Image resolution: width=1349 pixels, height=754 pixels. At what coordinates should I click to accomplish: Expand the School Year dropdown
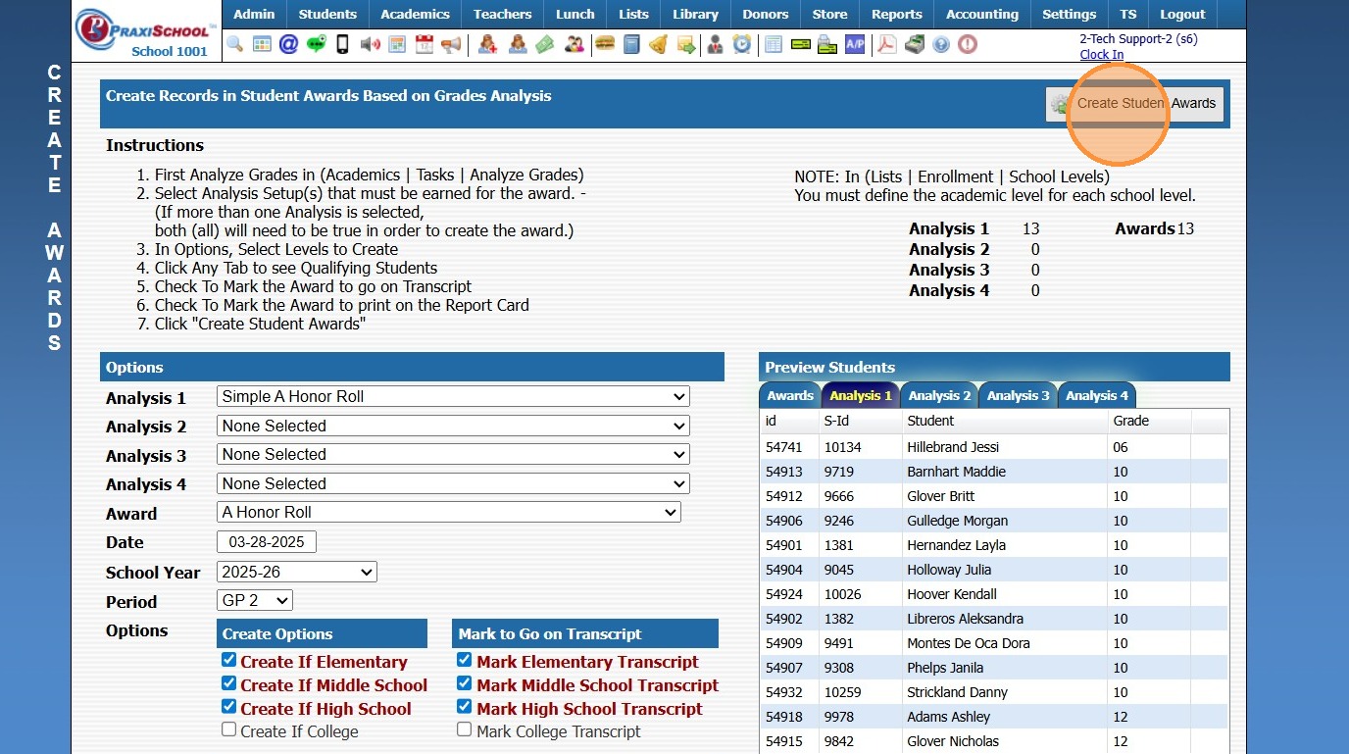[296, 572]
